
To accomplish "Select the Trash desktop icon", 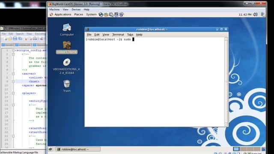I will pyautogui.click(x=67, y=86).
